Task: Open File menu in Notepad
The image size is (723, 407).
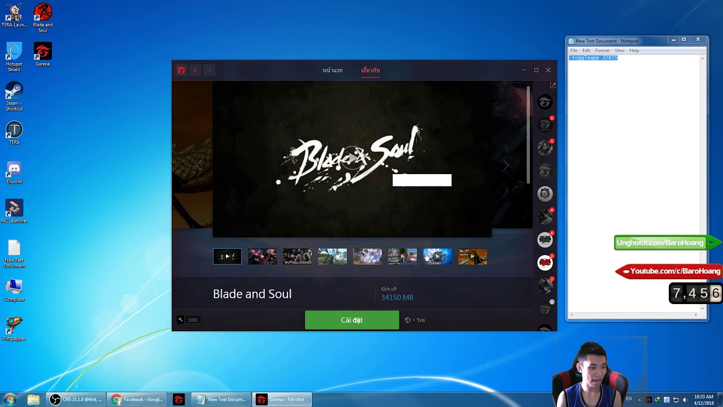Action: (x=574, y=51)
